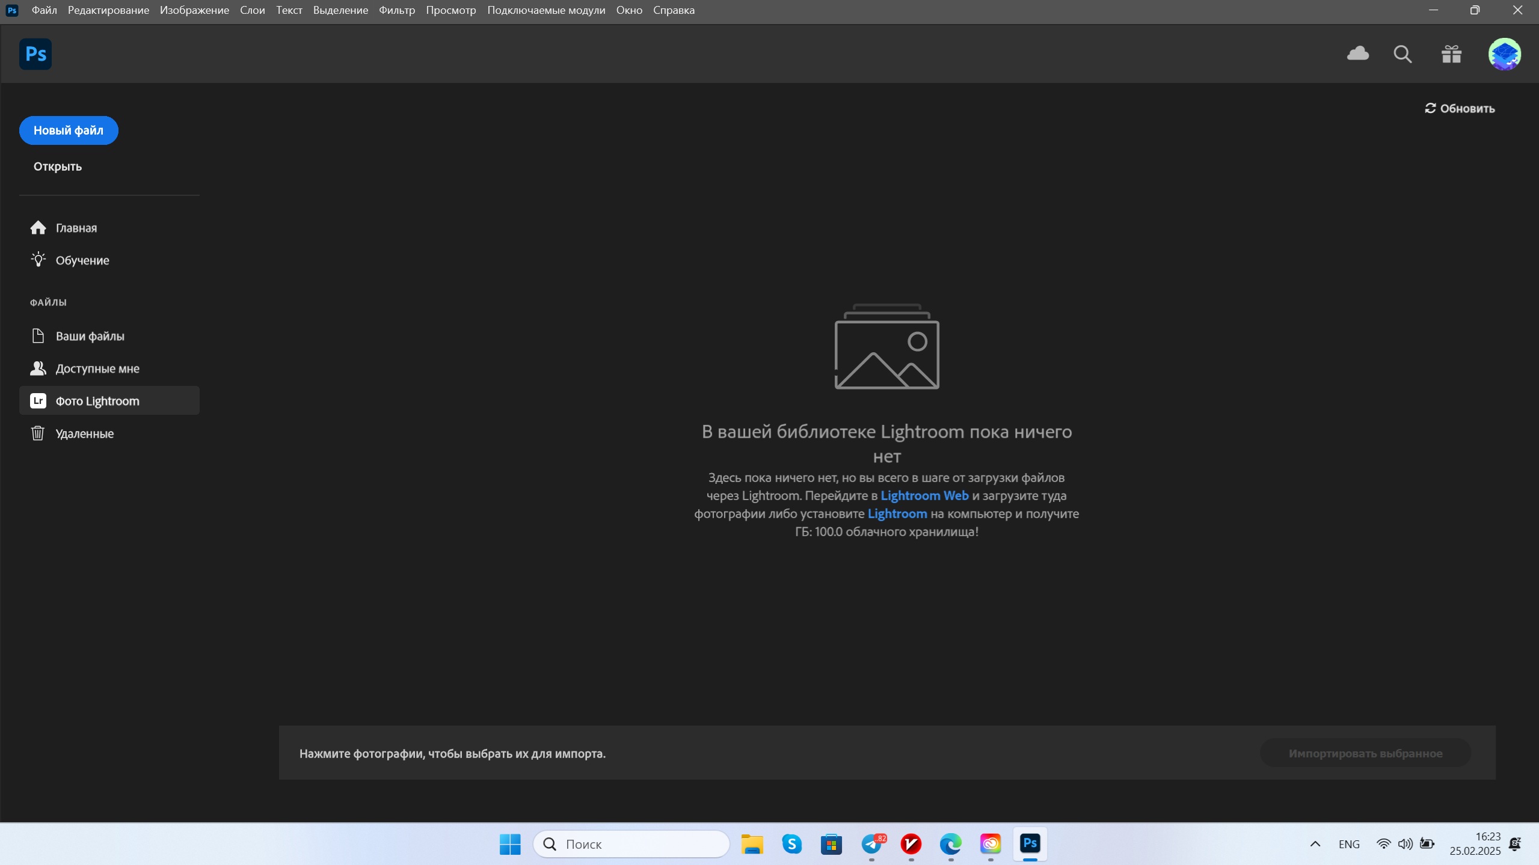Open the battery status tray icon
Screen dimensions: 1539x865
click(1427, 844)
